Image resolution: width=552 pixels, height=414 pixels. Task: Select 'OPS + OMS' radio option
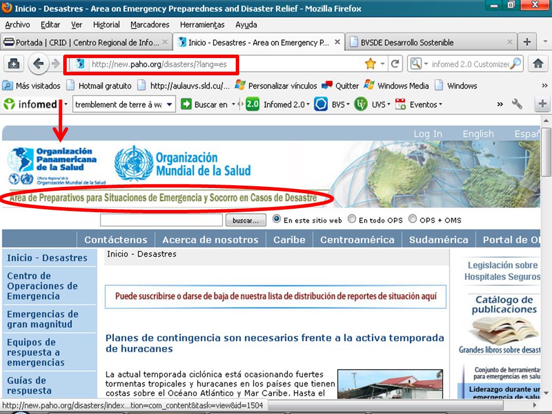(413, 219)
